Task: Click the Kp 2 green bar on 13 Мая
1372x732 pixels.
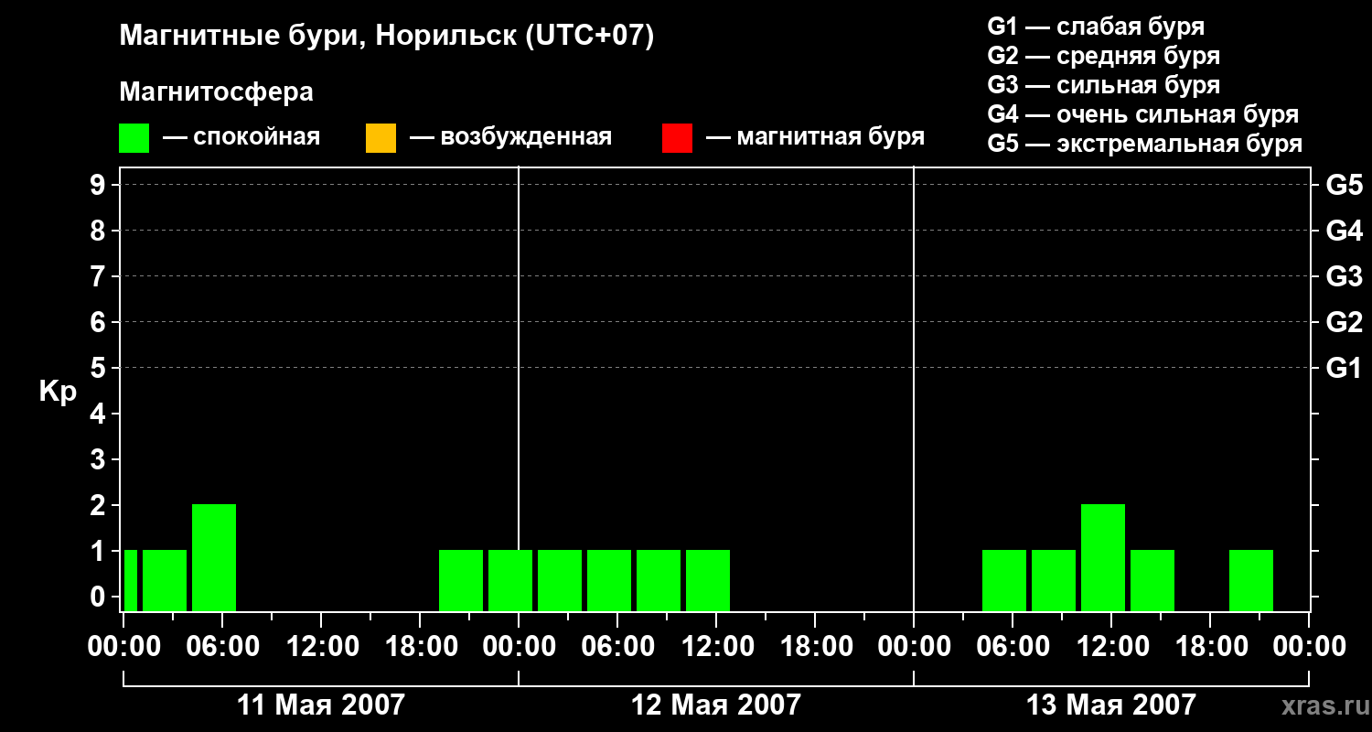Action: point(1103,557)
